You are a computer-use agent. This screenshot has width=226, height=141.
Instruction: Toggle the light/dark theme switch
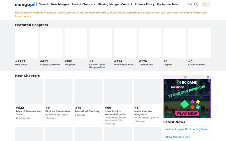point(206,4)
